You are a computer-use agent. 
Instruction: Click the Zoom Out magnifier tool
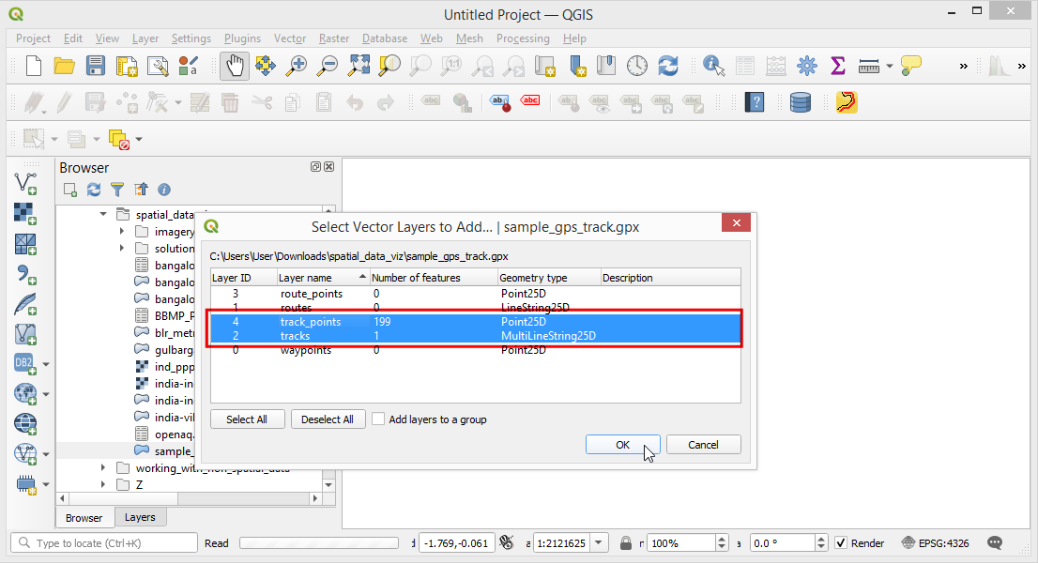click(x=328, y=67)
